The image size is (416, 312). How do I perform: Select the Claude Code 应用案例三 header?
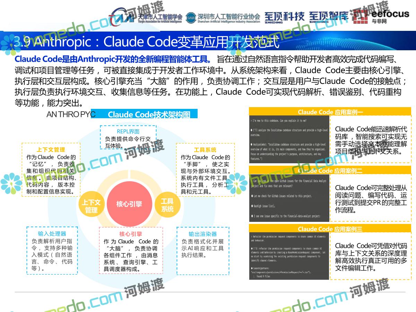(x=330, y=229)
